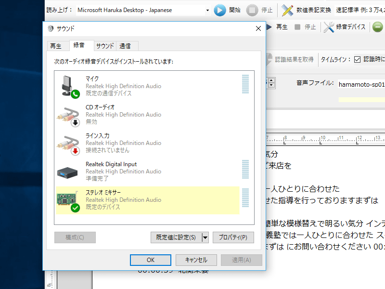
Task: Select the マイク microphone device icon
Action: (x=70, y=87)
